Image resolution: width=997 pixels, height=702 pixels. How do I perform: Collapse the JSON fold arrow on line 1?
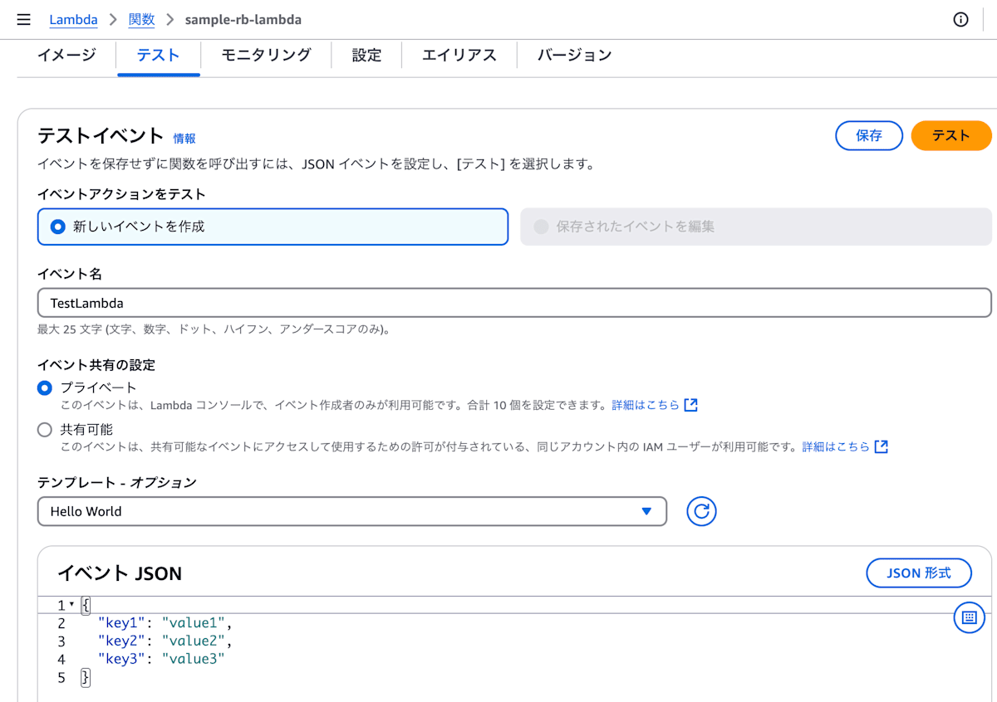[x=71, y=605]
